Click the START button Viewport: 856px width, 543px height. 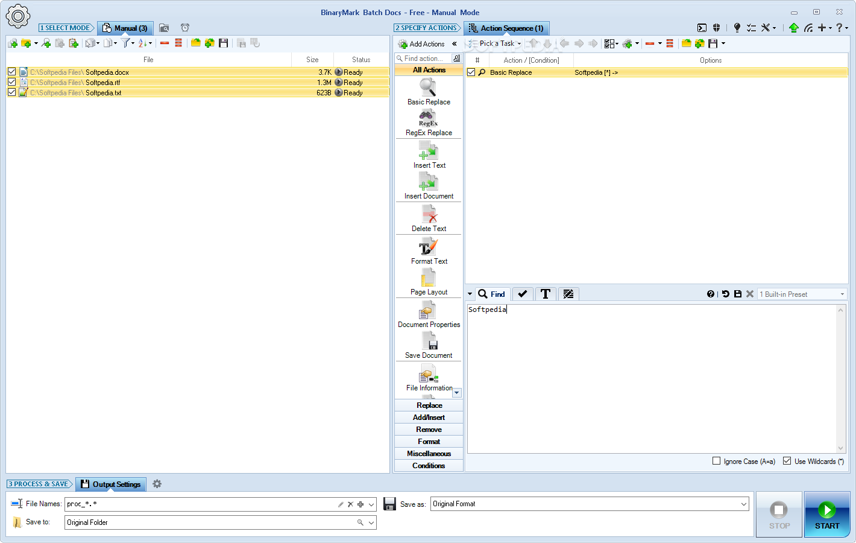click(x=827, y=514)
